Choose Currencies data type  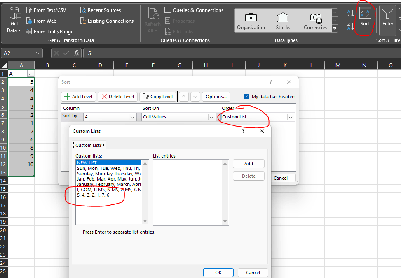tap(315, 21)
